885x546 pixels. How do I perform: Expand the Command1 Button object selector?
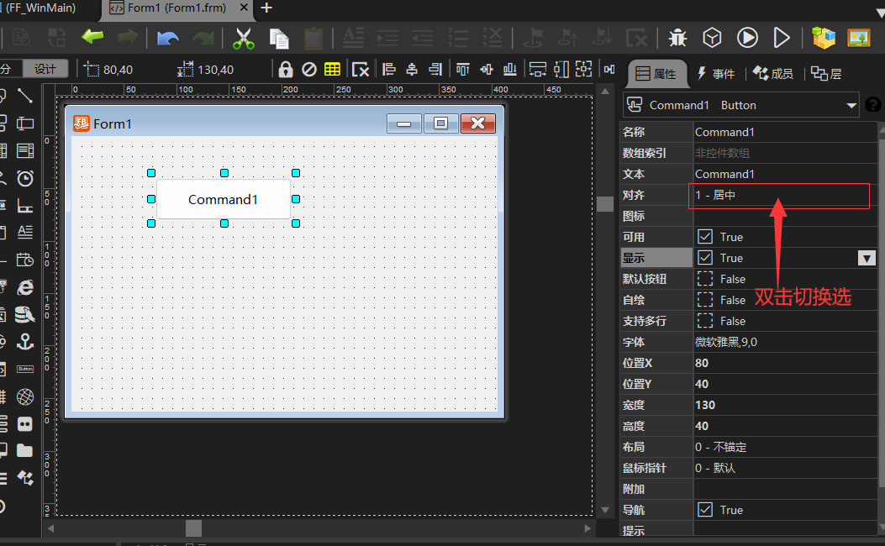click(851, 105)
